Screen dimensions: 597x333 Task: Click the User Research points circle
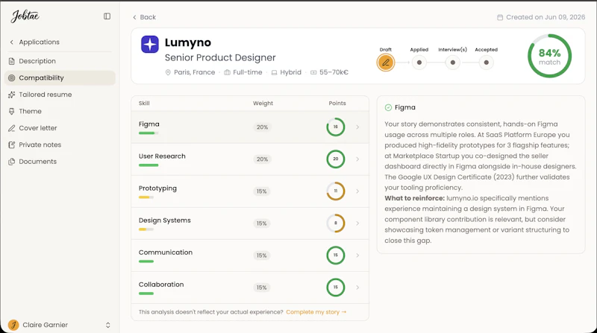click(x=335, y=159)
